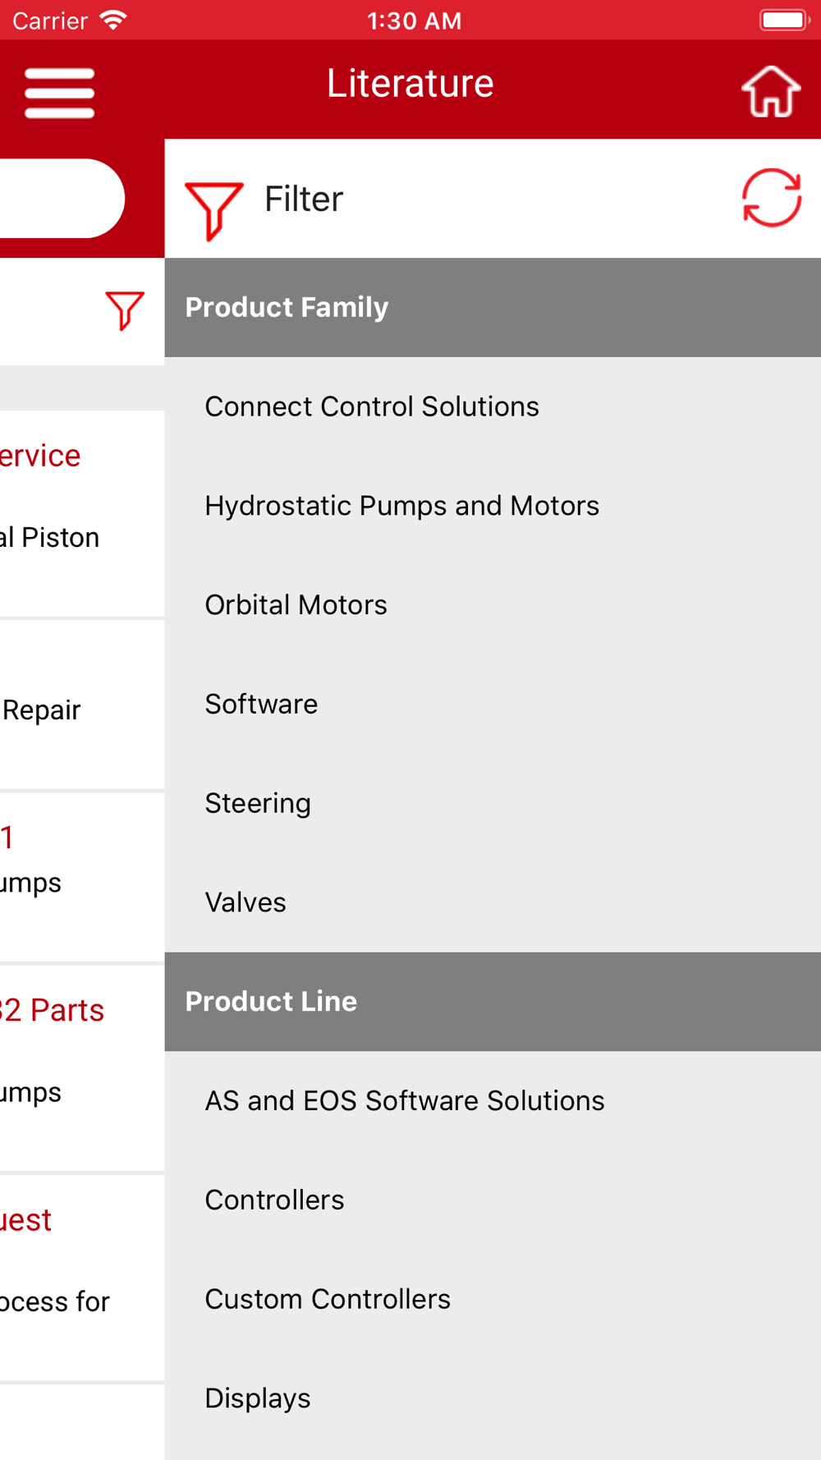Screen dimensions: 821x1460
Task: Open the Repair literature item
Action: pyautogui.click(x=82, y=706)
